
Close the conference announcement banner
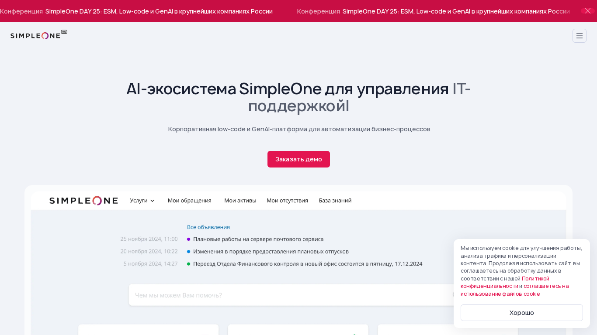pos(588,11)
